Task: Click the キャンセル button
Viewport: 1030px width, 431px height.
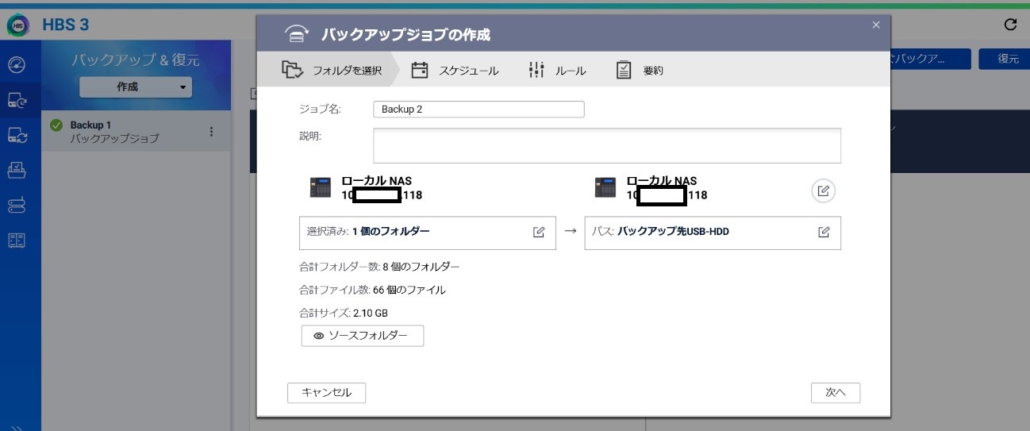Action: click(326, 392)
